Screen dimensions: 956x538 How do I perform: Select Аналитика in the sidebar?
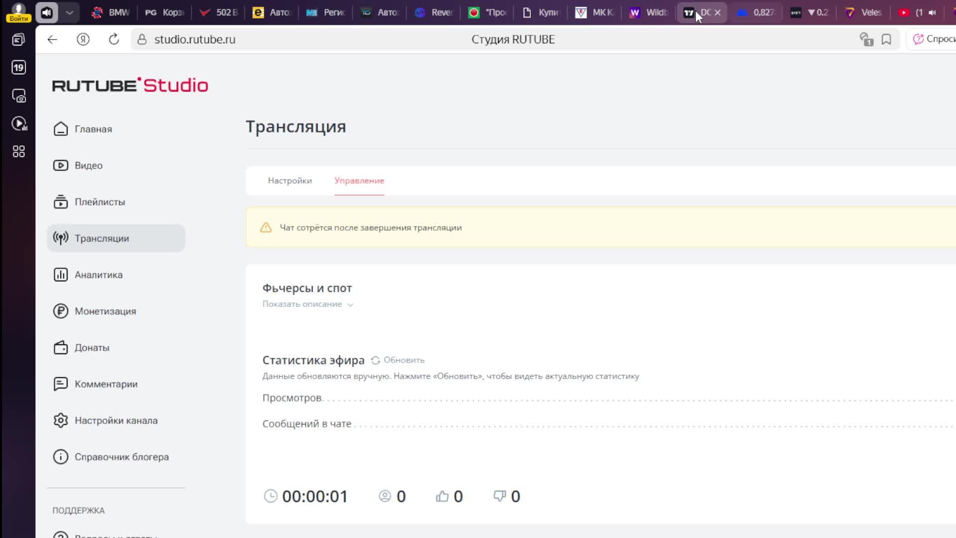coord(98,274)
